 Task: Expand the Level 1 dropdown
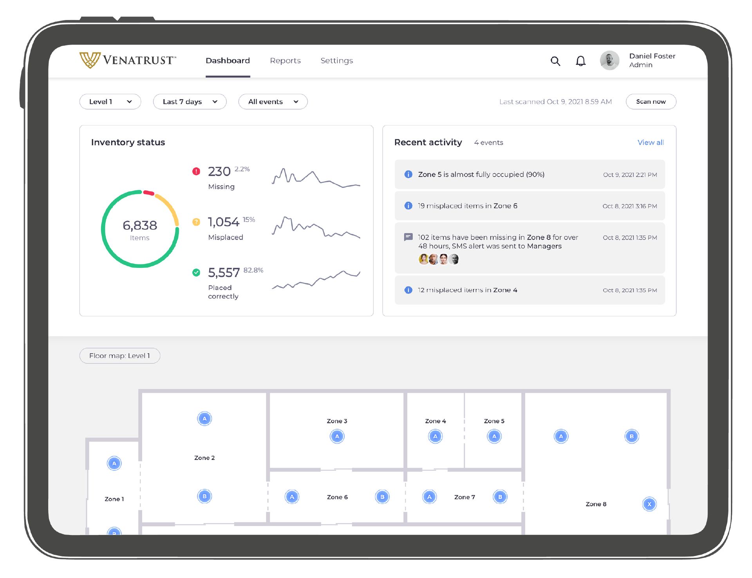pos(110,102)
